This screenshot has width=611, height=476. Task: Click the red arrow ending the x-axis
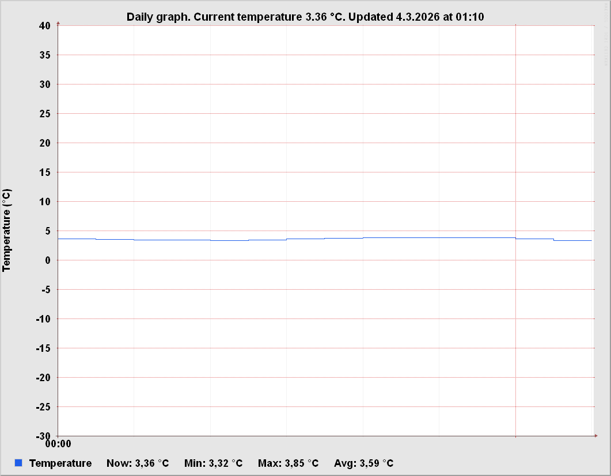[596, 436]
